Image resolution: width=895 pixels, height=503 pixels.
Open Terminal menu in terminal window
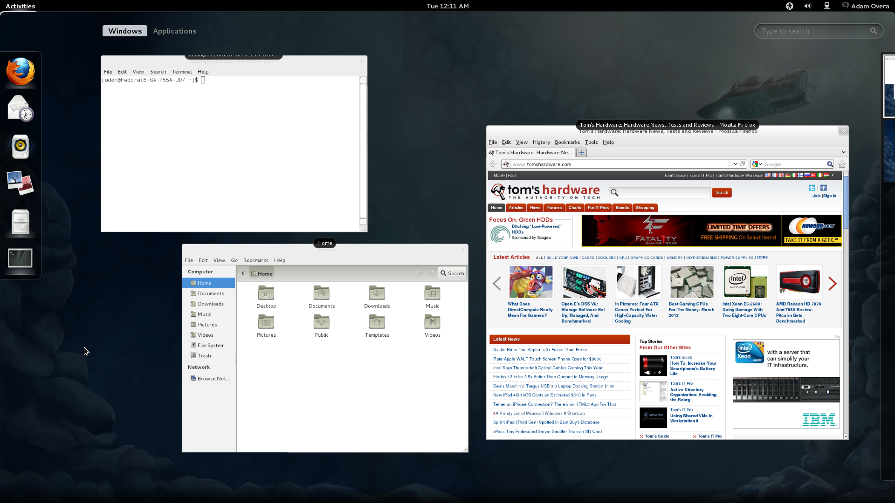point(182,72)
